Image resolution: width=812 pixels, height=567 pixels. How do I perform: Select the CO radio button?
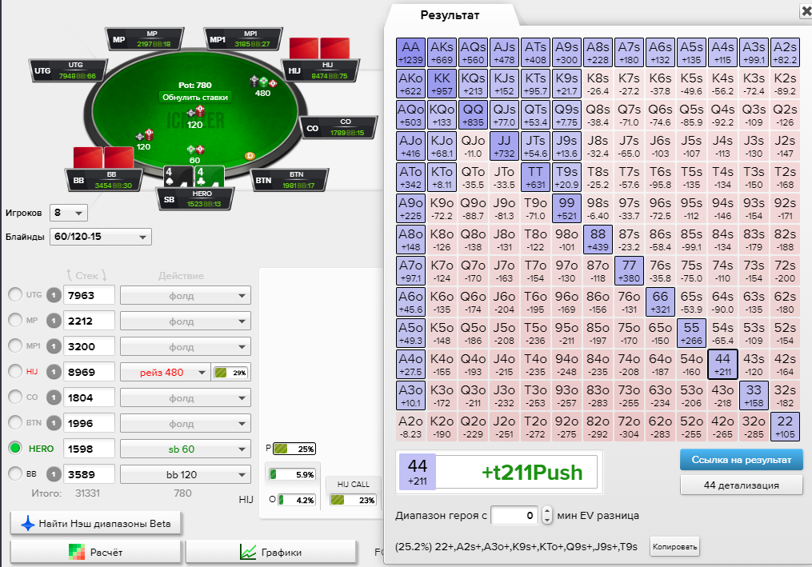click(15, 397)
